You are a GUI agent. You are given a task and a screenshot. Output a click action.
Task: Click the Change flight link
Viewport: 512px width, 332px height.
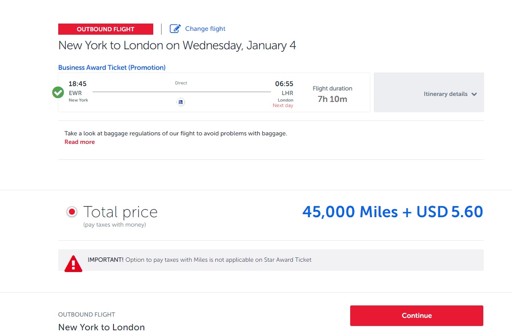pyautogui.click(x=205, y=29)
